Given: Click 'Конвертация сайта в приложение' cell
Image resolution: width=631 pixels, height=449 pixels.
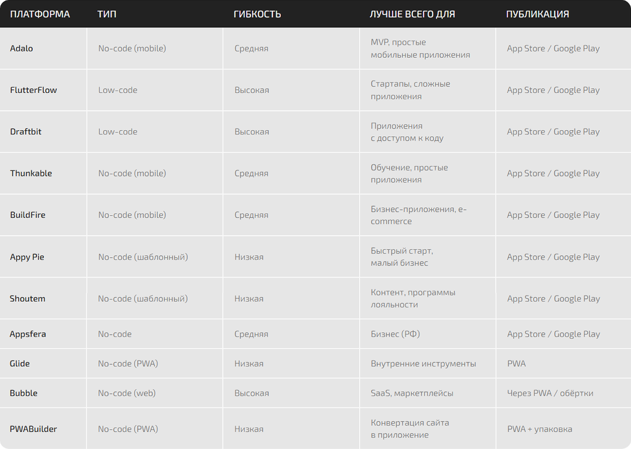Looking at the screenshot, I should [x=410, y=429].
